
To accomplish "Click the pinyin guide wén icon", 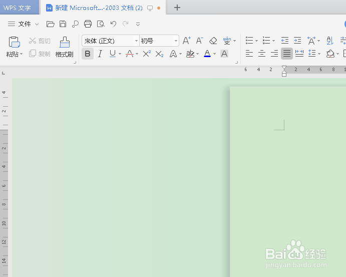I will [227, 41].
